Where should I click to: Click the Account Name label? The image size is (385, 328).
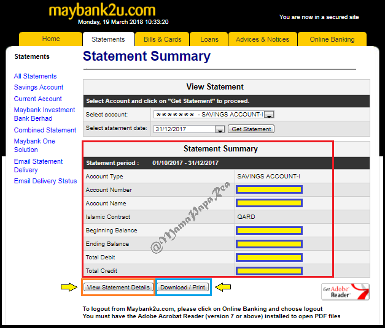(106, 204)
